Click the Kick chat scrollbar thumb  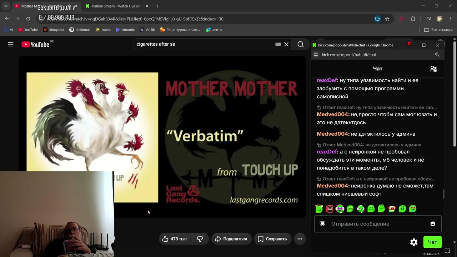(x=443, y=194)
